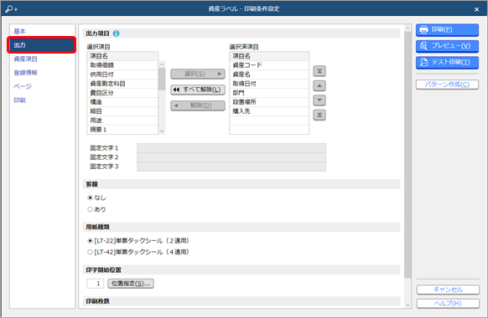This screenshot has width=488, height=318.
Task: Click the 固定文字3 input field
Action: click(231, 167)
